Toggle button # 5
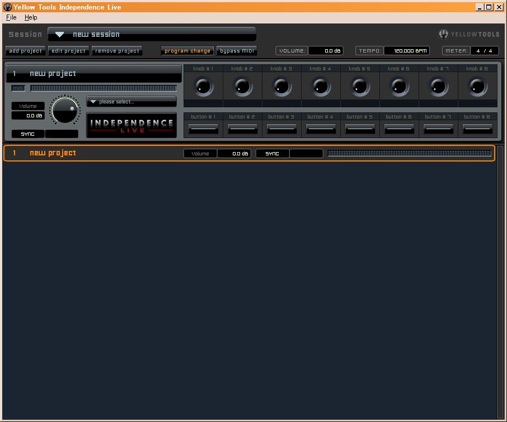 (x=360, y=129)
